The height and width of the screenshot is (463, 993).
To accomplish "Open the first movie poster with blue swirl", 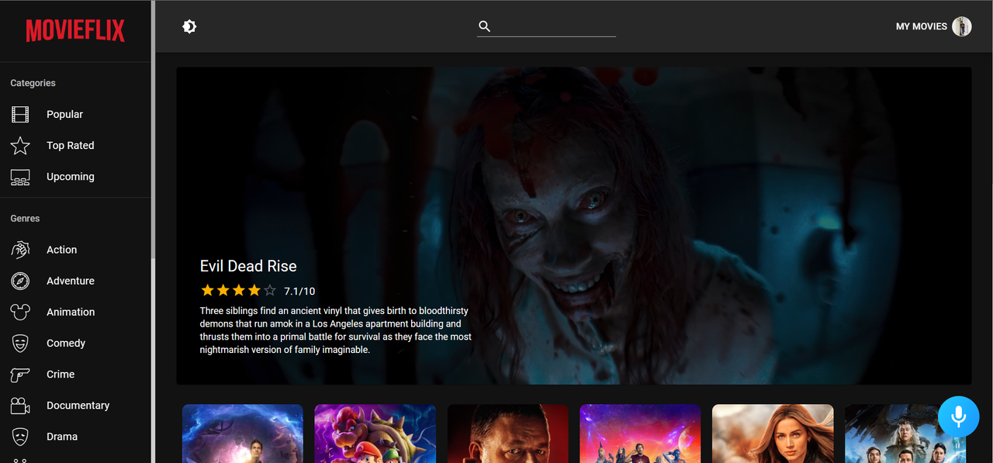I will [243, 434].
